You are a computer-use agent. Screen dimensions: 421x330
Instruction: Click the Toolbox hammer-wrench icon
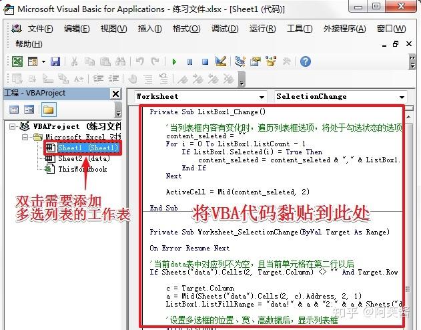[286, 61]
